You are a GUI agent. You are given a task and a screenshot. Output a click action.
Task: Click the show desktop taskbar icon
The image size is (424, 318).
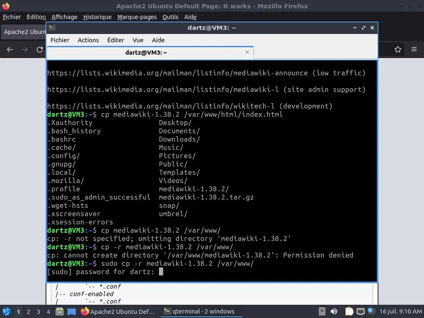72,311
